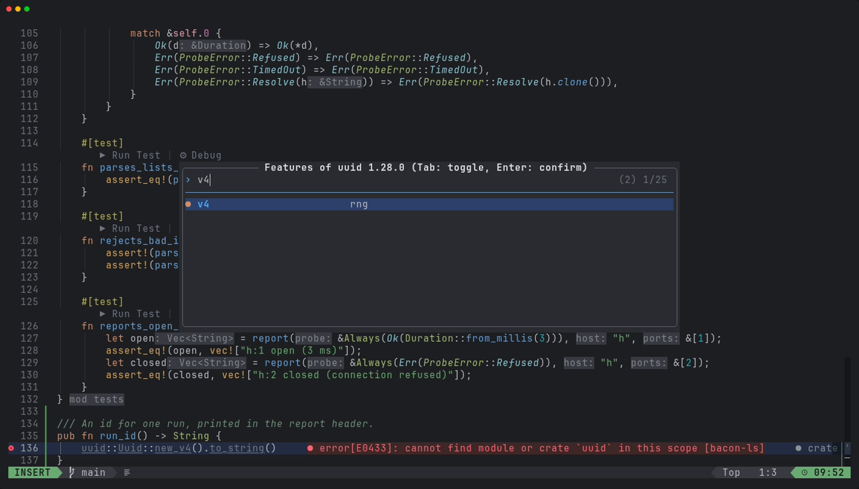Click the Features of uuid 1.28.0 picker title
Image resolution: width=859 pixels, height=489 pixels.
(426, 168)
